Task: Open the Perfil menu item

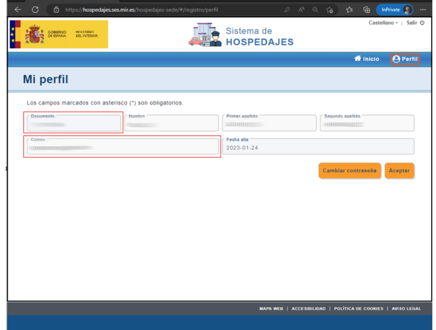Action: pos(404,59)
